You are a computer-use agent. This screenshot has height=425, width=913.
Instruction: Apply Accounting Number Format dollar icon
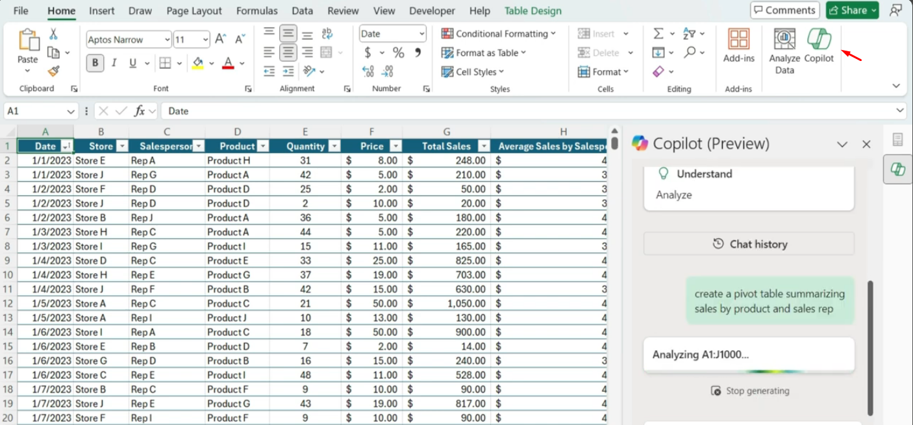pos(368,53)
